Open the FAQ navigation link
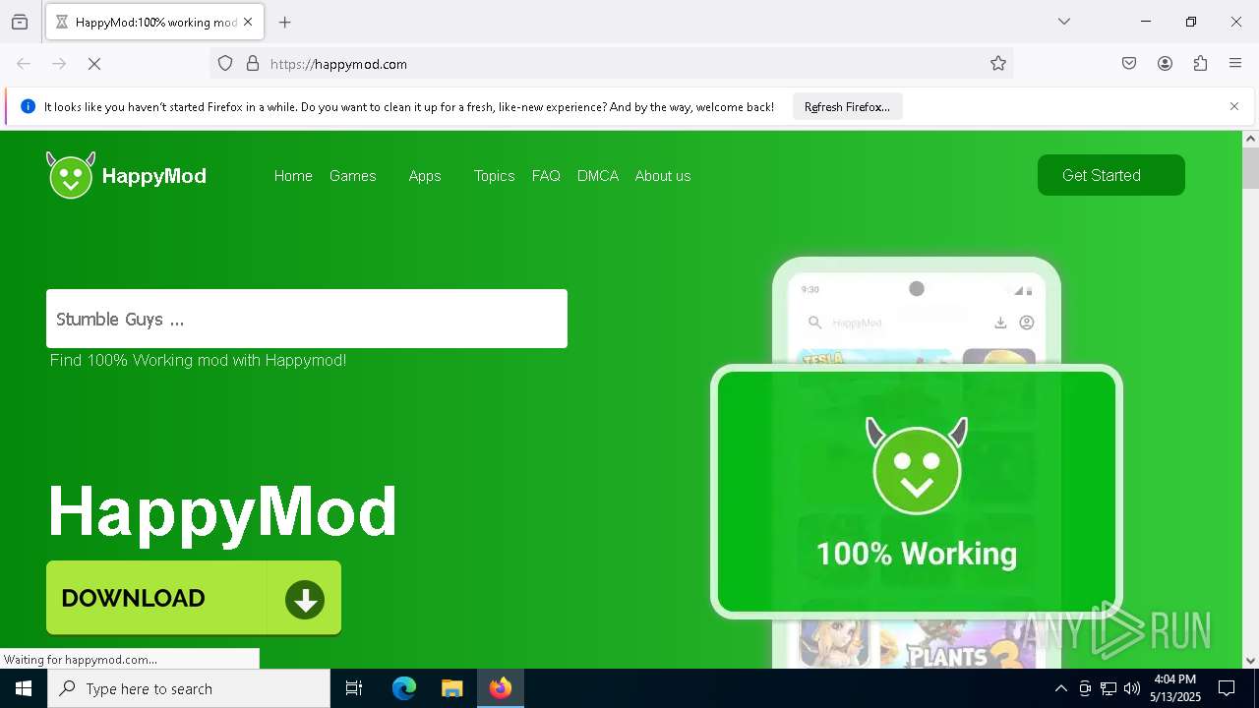Image resolution: width=1259 pixels, height=708 pixels. [x=546, y=176]
